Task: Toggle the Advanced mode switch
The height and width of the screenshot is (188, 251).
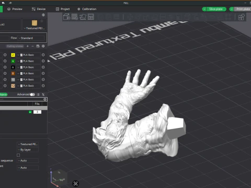Action: click(32, 95)
